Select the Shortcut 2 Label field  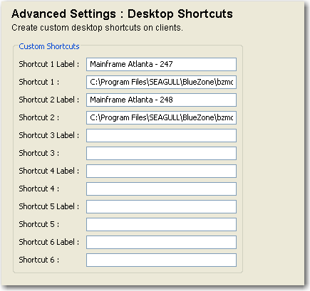point(161,100)
